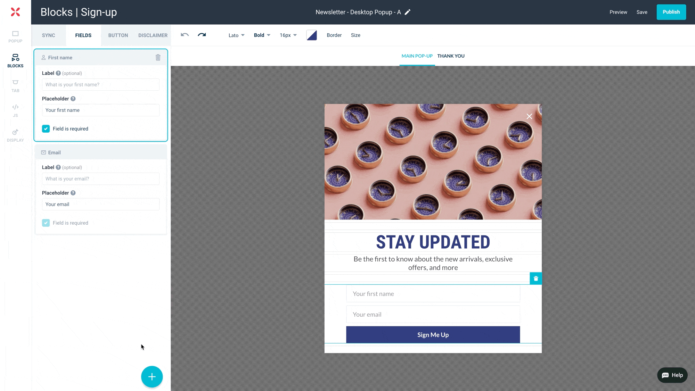Image resolution: width=695 pixels, height=391 pixels.
Task: Open the Popup sidebar section
Action: coord(15,37)
